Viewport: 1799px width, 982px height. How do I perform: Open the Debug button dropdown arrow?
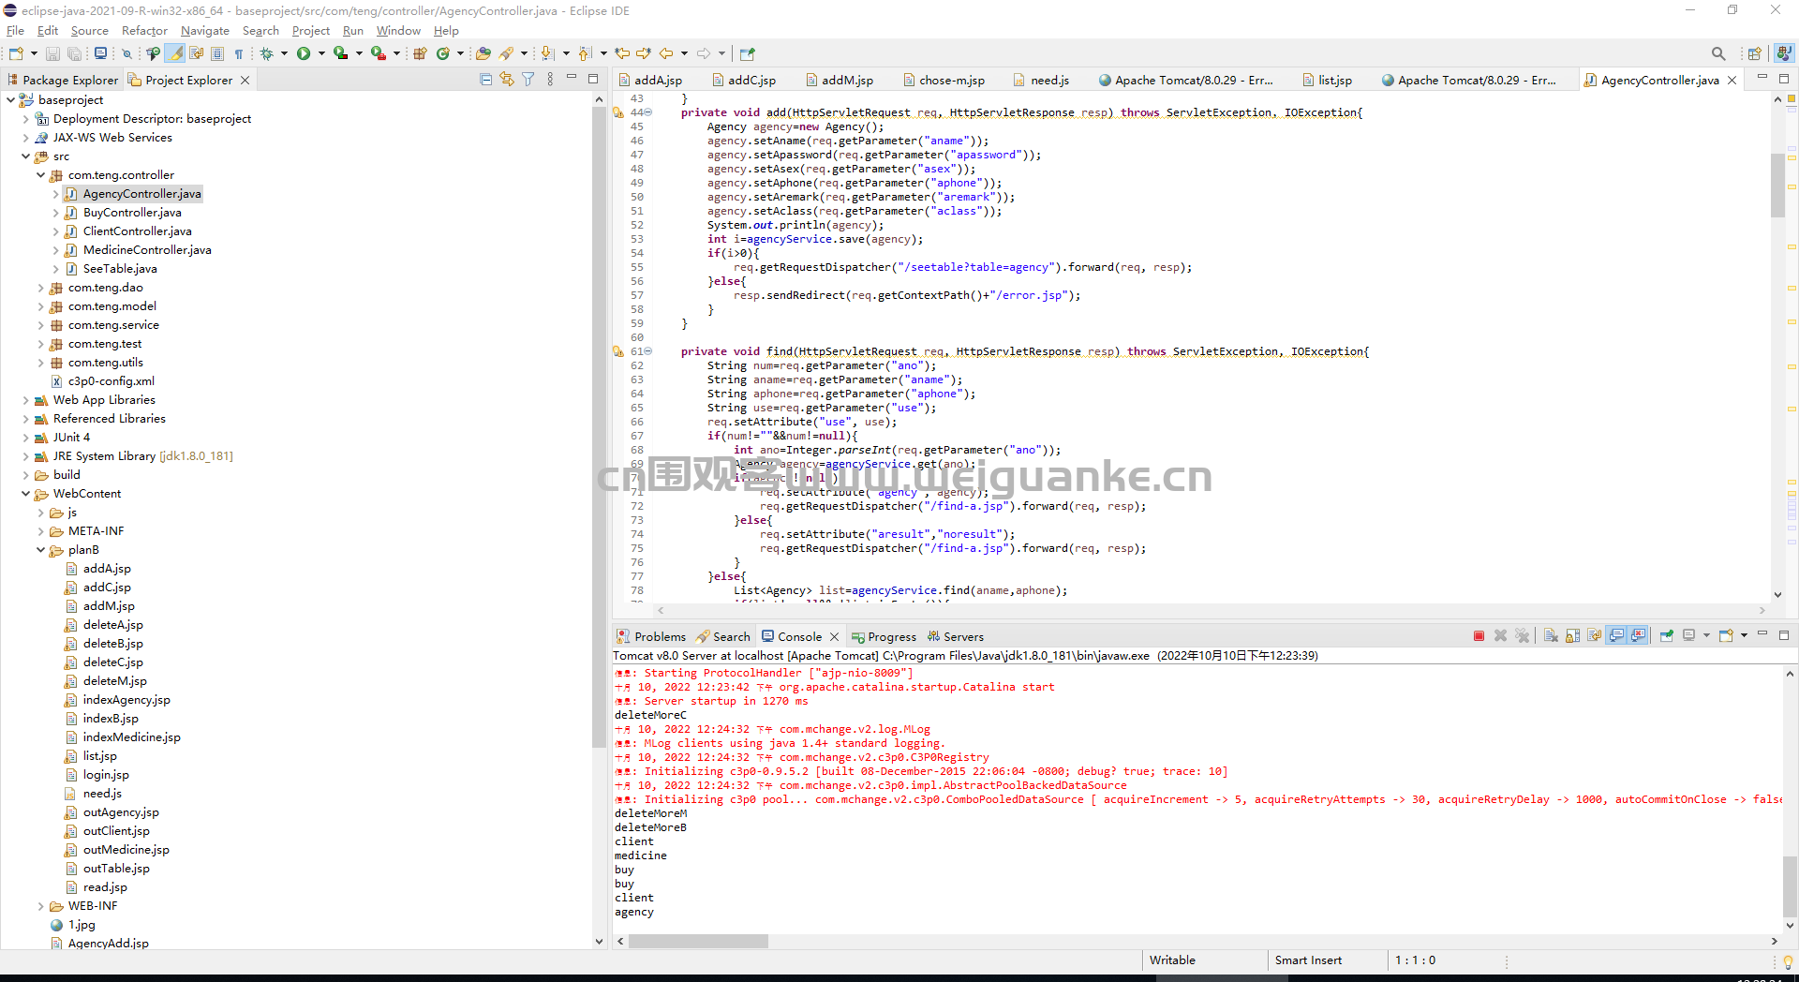[284, 53]
